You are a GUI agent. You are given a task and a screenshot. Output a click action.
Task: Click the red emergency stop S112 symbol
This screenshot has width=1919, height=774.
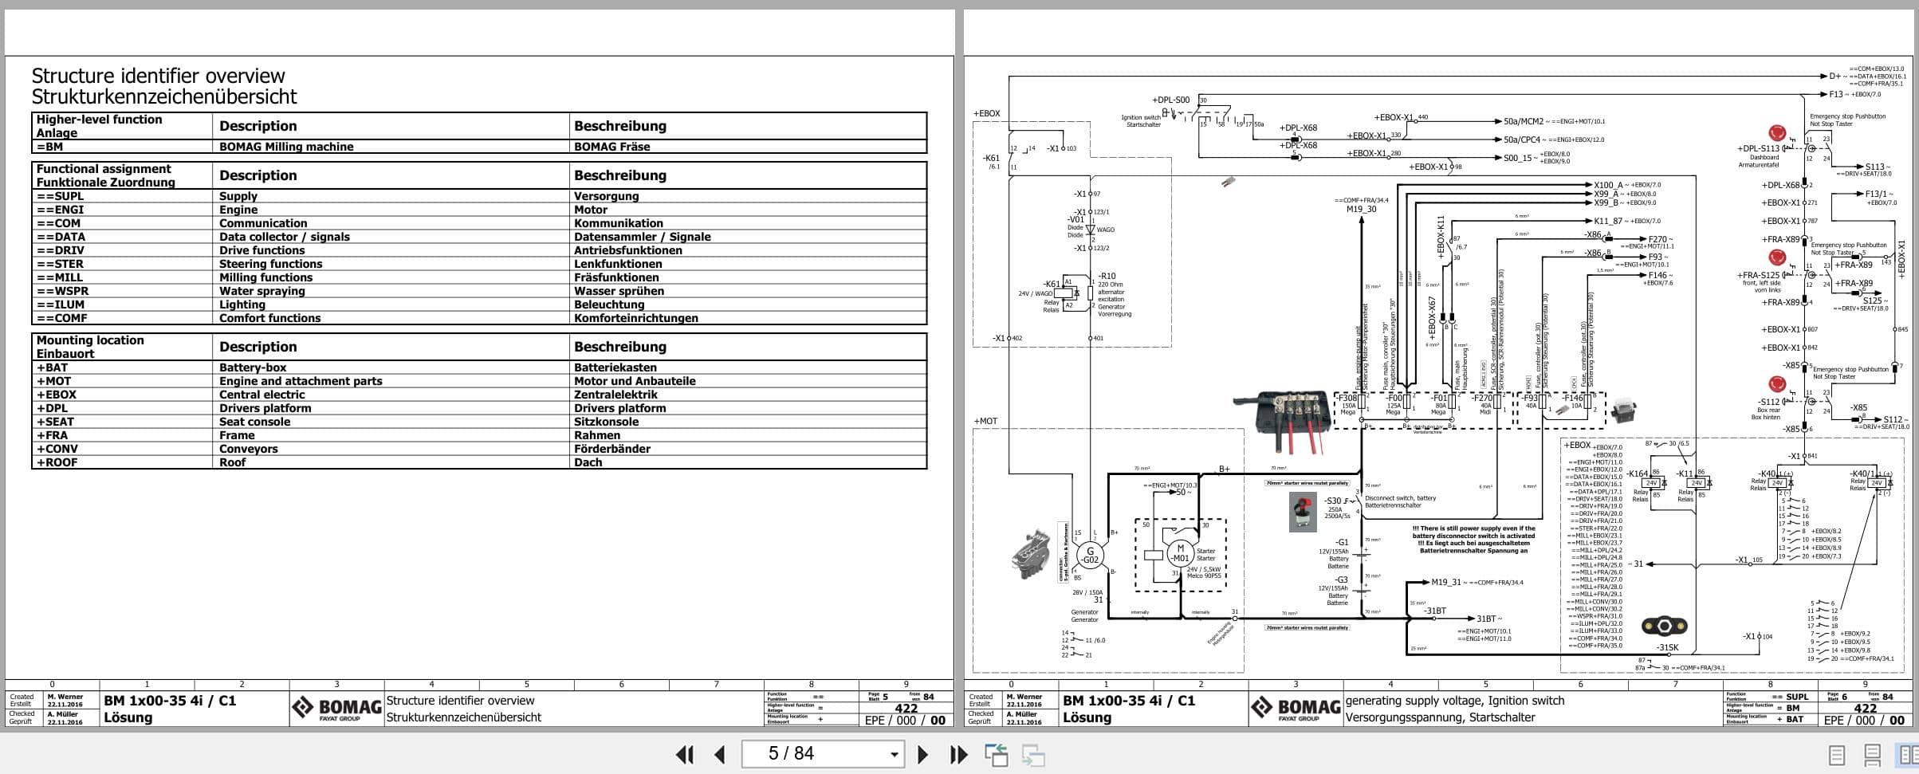(1777, 384)
